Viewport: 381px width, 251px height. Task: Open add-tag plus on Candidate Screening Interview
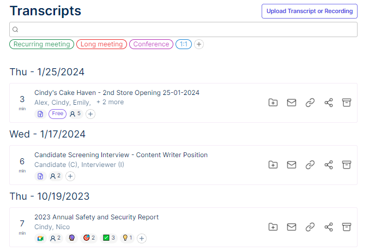click(x=70, y=176)
